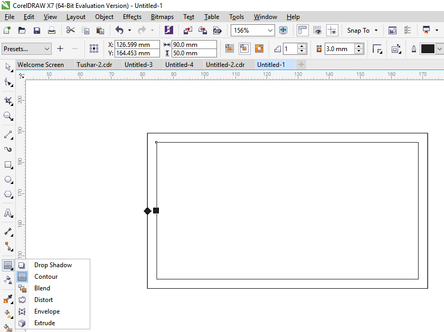
Task: Click the contour steps field
Action: pos(290,49)
